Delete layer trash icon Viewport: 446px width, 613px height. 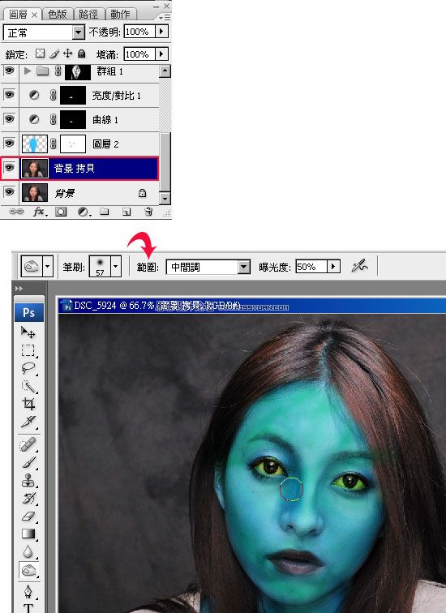click(x=148, y=212)
